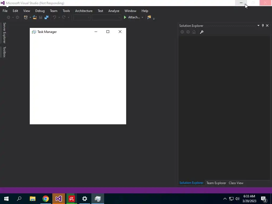Image resolution: width=272 pixels, height=204 pixels.
Task: Select Visual Studio taskbar icon
Action: [59, 199]
